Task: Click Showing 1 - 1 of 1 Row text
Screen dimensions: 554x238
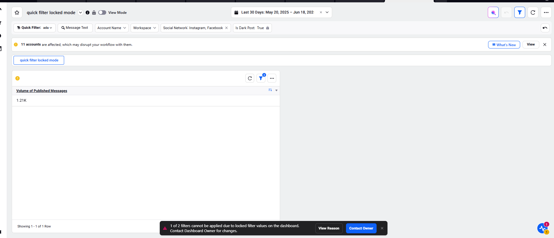Action: [x=34, y=226]
